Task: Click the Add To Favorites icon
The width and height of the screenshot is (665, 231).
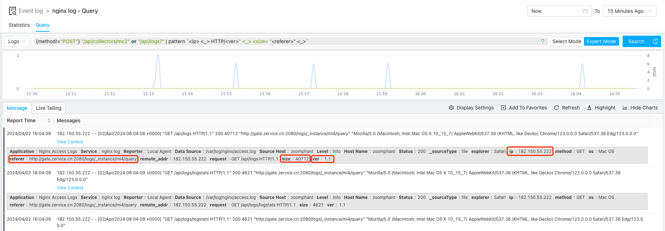Action: tap(503, 108)
